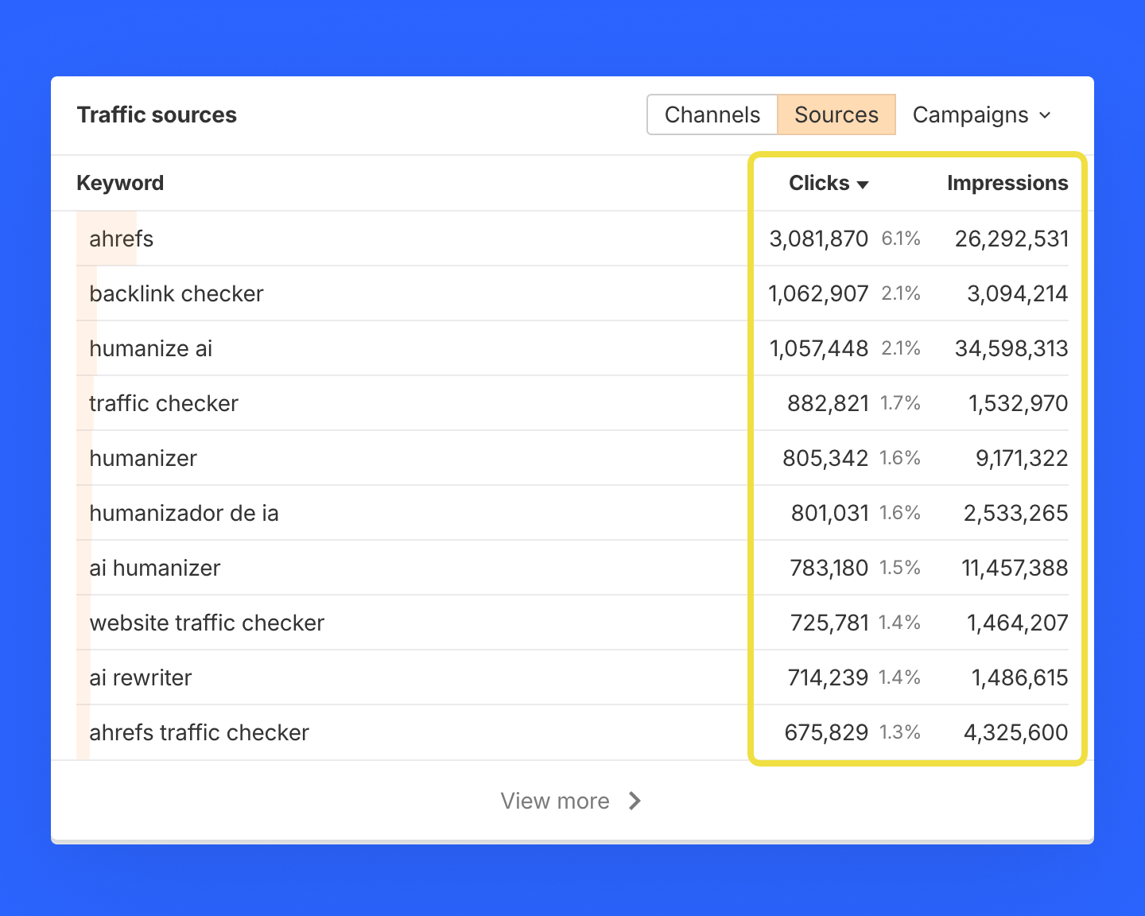Image resolution: width=1145 pixels, height=916 pixels.
Task: Click the clicks value 882,821
Action: point(828,403)
